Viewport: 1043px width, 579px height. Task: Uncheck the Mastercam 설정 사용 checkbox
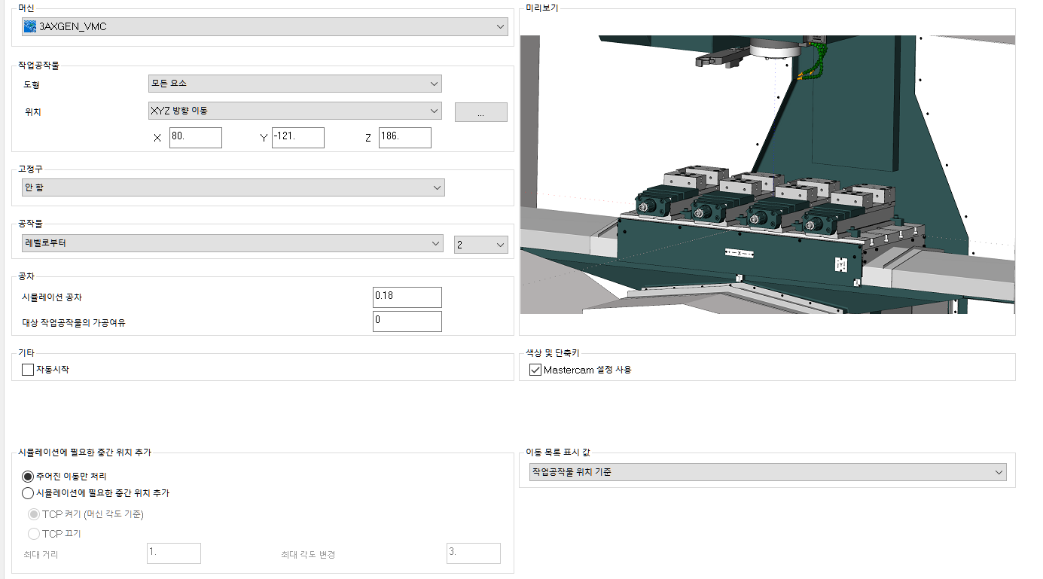click(535, 370)
